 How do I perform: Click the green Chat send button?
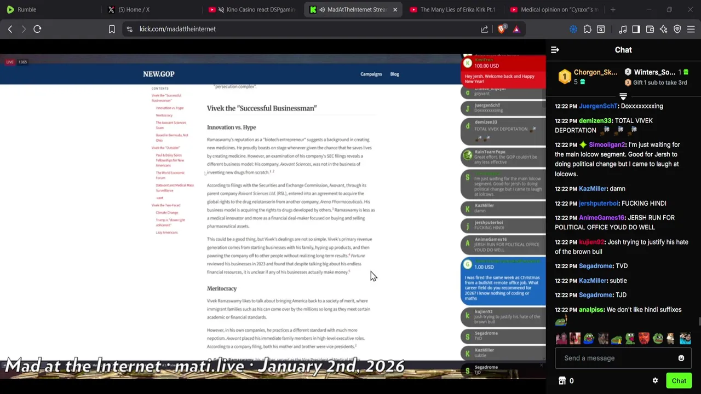point(679,381)
